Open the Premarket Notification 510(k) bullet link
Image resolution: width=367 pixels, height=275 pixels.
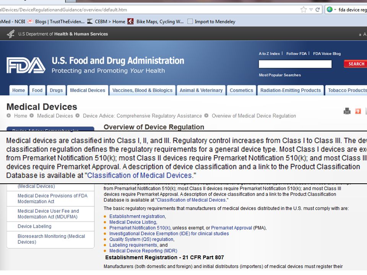(x=140, y=228)
